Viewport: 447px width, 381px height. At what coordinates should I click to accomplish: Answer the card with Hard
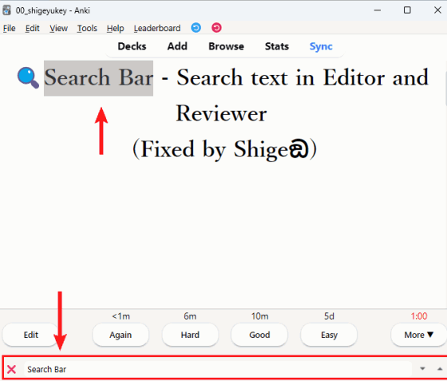click(x=190, y=335)
